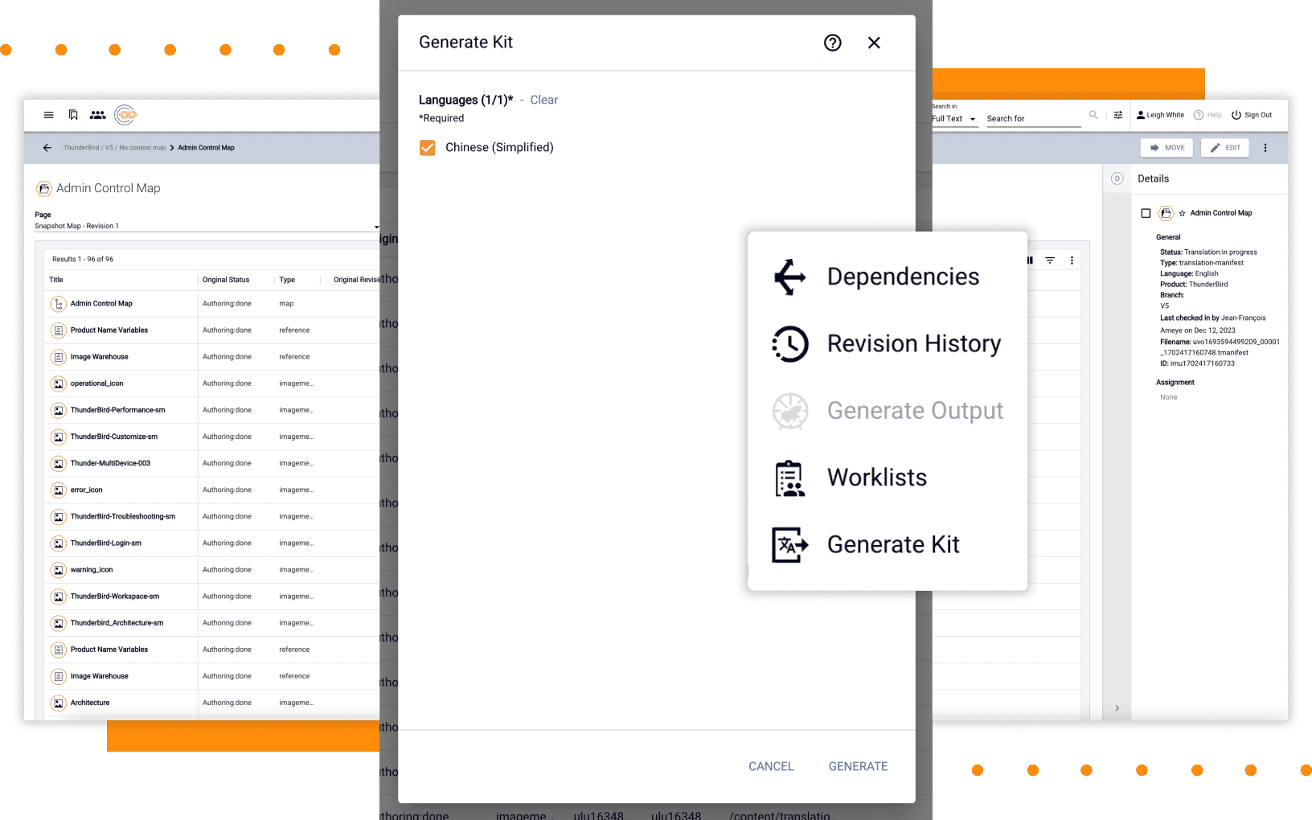The width and height of the screenshot is (1312, 820).
Task: Click the image icon beside warning_icon row
Action: coord(58,570)
